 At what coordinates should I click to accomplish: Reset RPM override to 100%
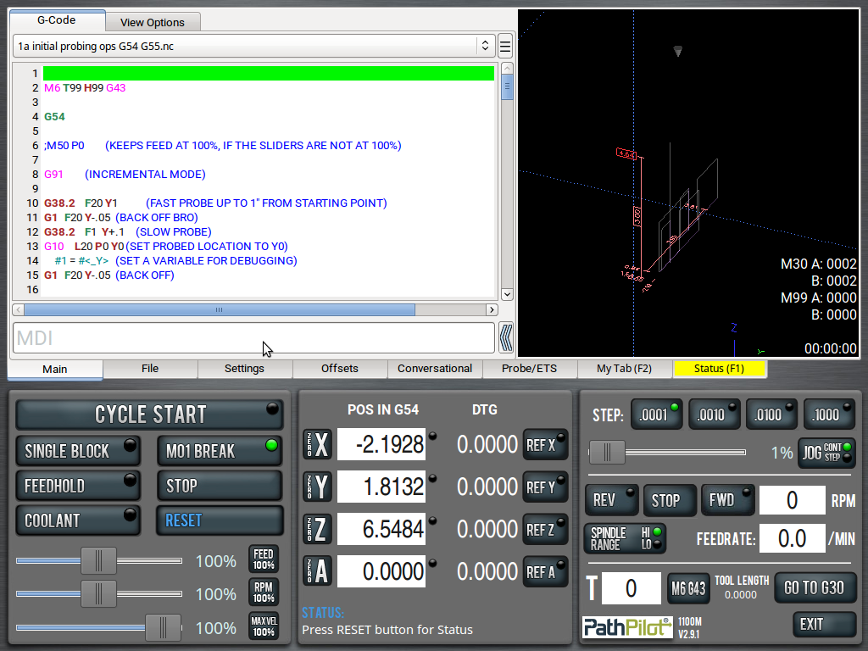pyautogui.click(x=264, y=593)
